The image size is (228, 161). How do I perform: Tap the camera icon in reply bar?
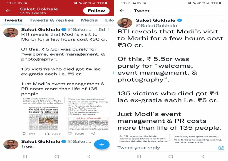point(221,148)
